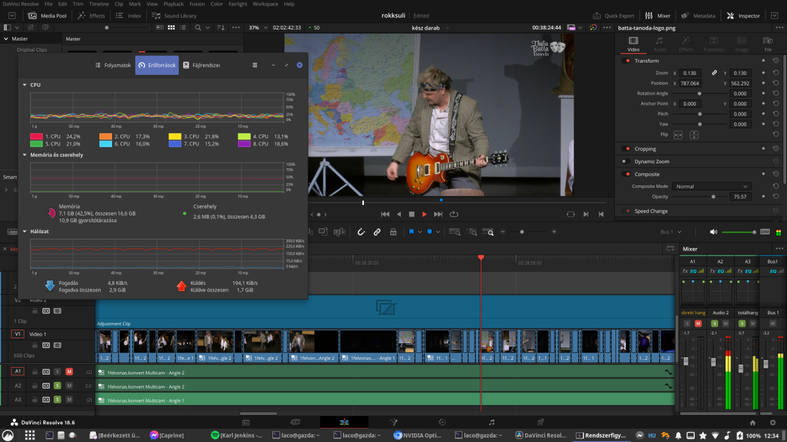Click the blue marker icon

pos(430,232)
